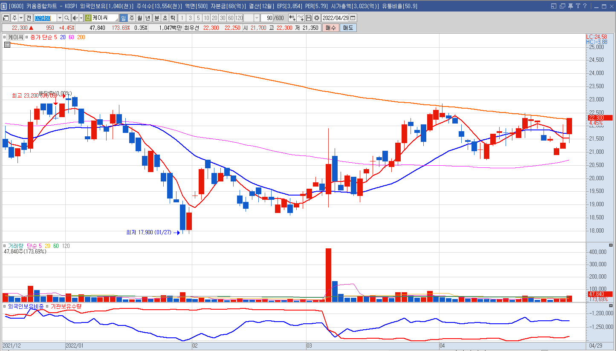Choose the 30 interval button

click(x=223, y=18)
